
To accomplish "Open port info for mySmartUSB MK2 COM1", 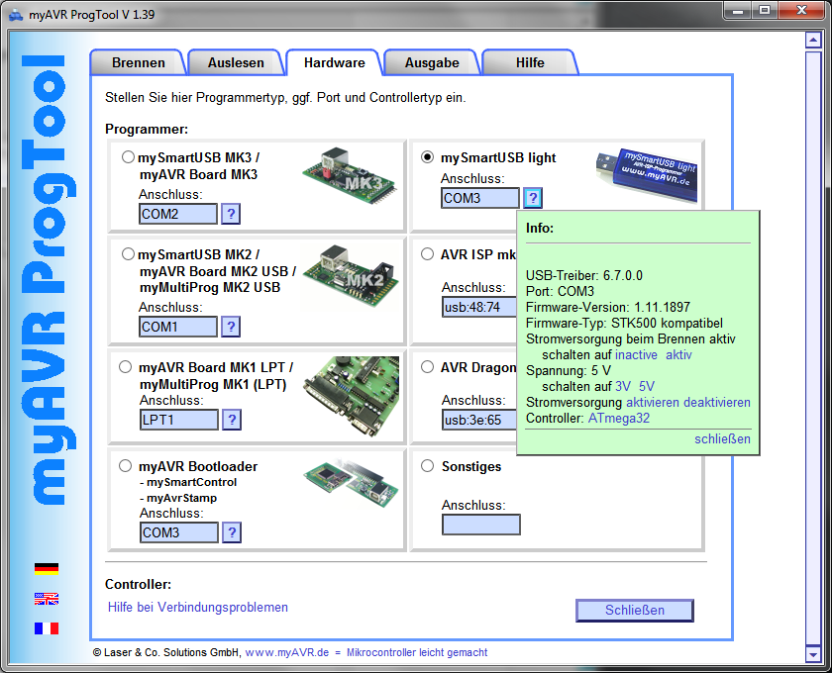I will tap(231, 327).
